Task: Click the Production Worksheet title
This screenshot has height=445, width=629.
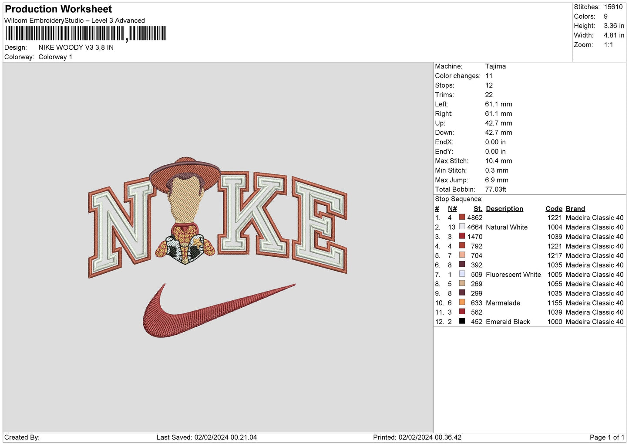Action: point(58,9)
